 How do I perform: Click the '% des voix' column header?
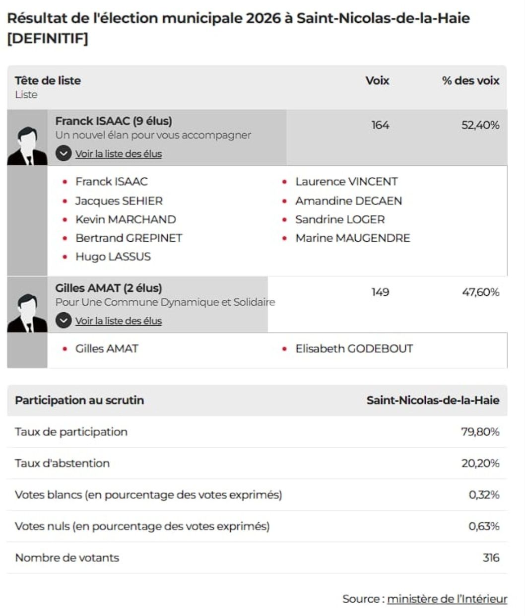(x=470, y=80)
